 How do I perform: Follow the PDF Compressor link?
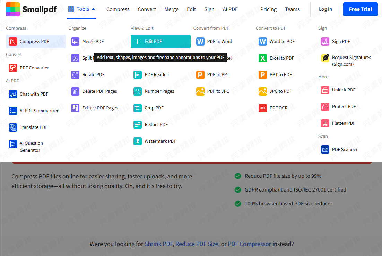point(249,244)
